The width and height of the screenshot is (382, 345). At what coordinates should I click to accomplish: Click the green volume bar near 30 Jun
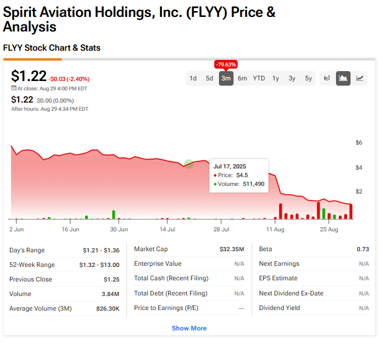pyautogui.click(x=114, y=214)
